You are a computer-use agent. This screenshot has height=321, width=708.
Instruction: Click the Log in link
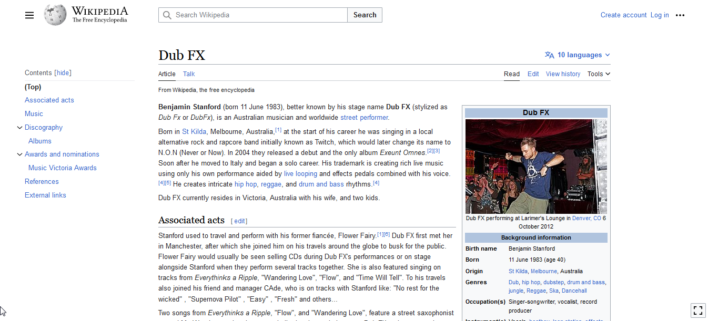coord(660,15)
